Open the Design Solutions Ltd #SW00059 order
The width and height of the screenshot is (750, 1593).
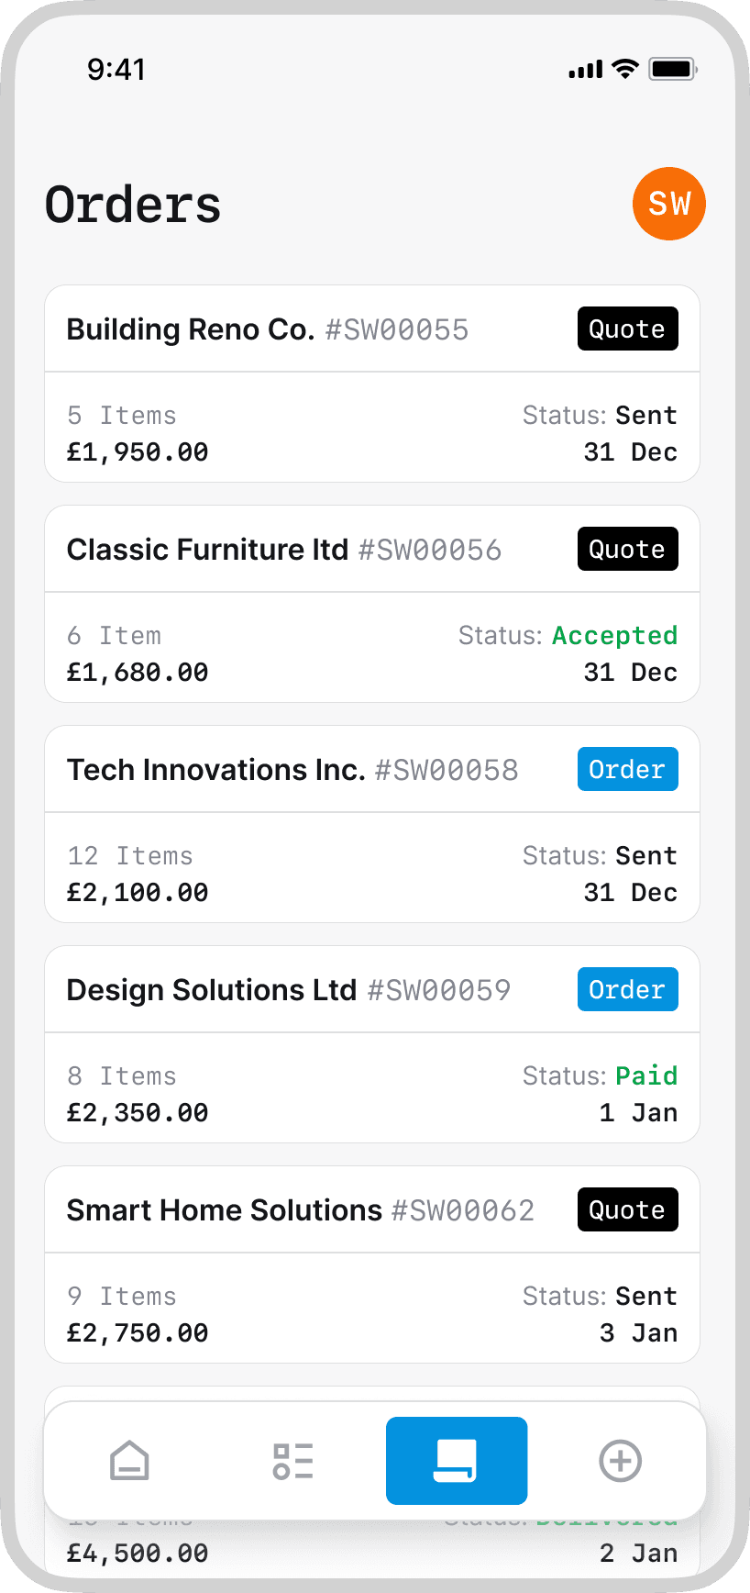[x=372, y=1044]
